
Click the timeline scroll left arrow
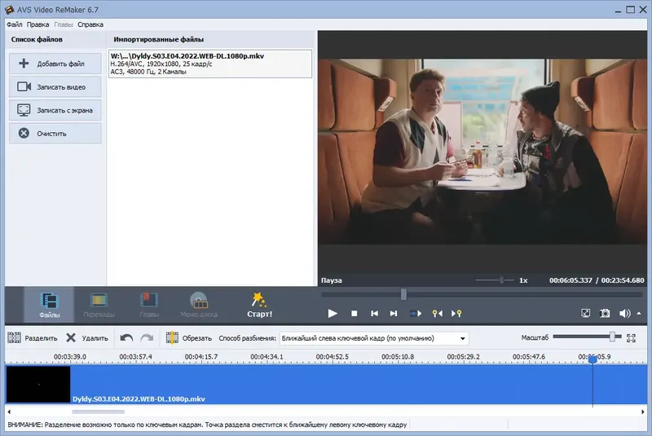[x=9, y=412]
